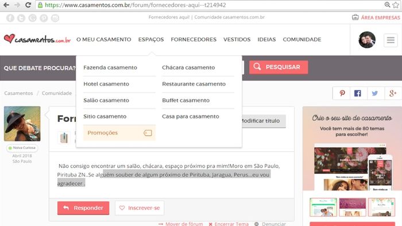Bookmark page with the star icon
The image size is (402, 226).
pos(396,5)
